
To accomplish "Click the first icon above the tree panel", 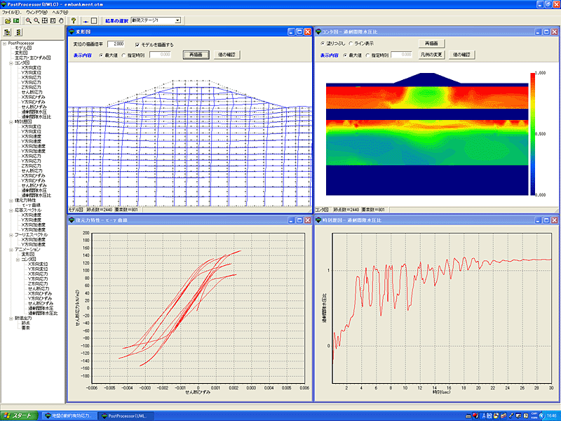I will [8, 32].
